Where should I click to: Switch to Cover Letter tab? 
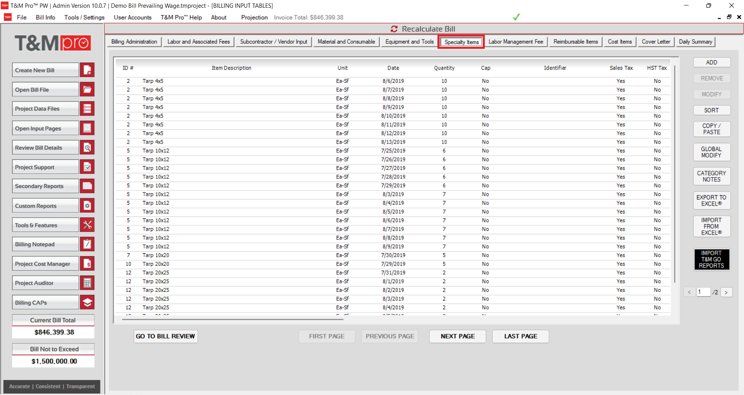(x=656, y=42)
